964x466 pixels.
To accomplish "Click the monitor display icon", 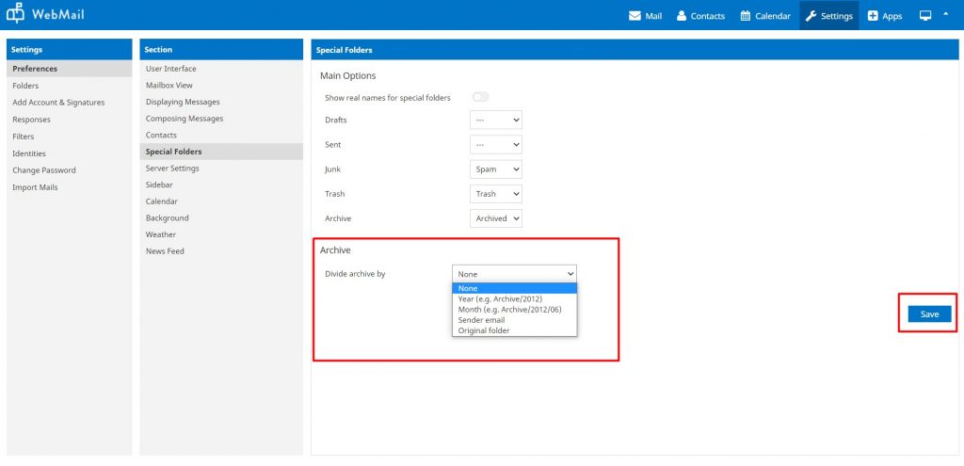I will coord(925,16).
